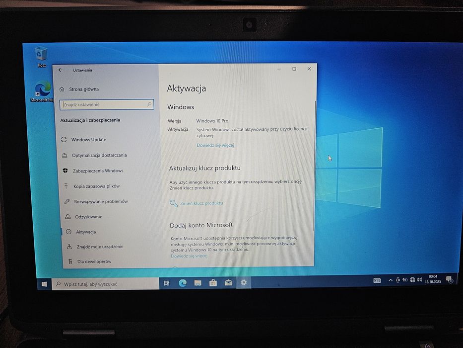Open Kopia zapasowa plików section
Screen dimensions: 463x348
pos(92,186)
